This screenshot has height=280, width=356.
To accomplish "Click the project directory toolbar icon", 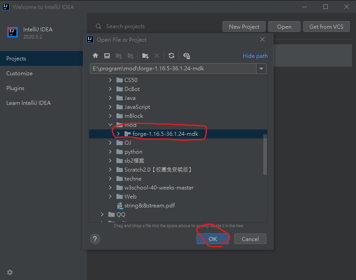I will pyautogui.click(x=119, y=56).
